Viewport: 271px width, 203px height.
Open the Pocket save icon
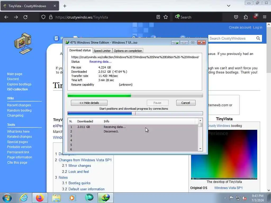236,17
